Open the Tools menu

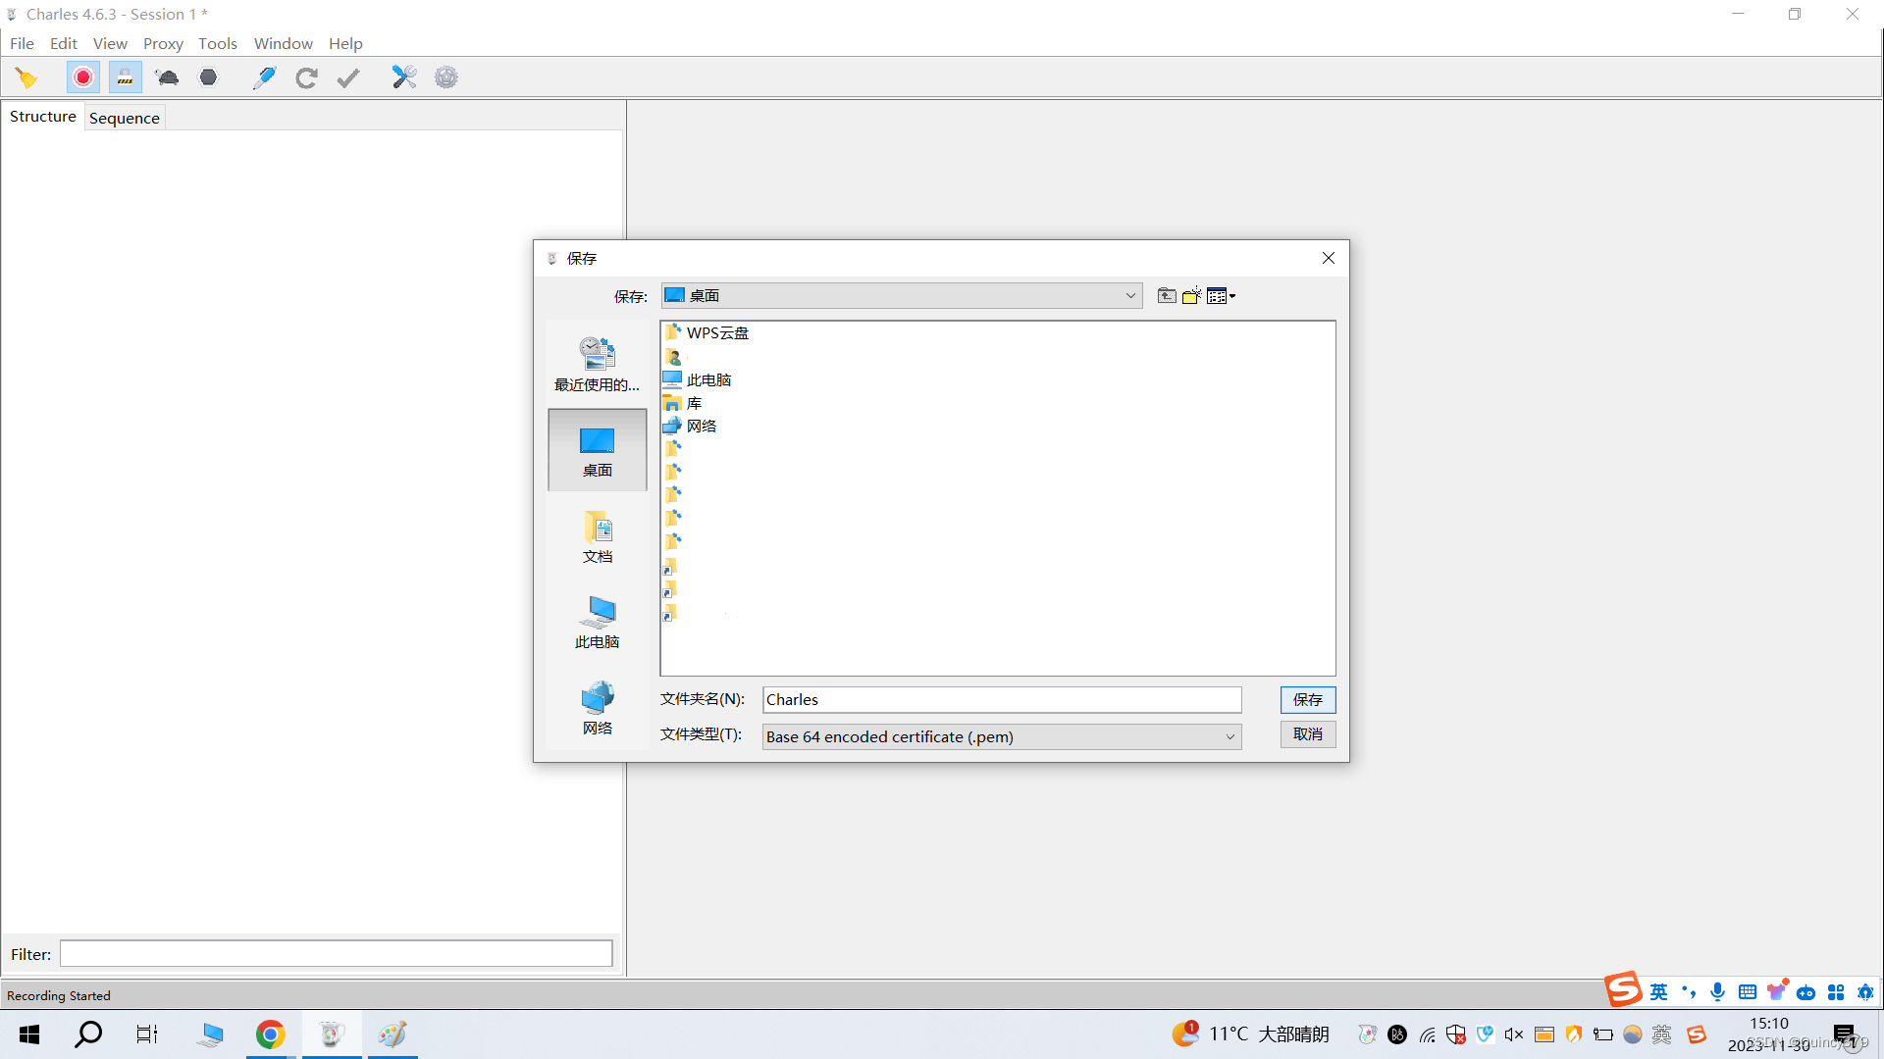click(218, 43)
